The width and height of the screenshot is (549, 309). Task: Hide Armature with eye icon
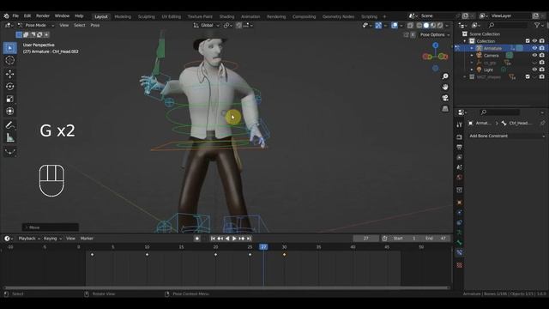(x=534, y=48)
